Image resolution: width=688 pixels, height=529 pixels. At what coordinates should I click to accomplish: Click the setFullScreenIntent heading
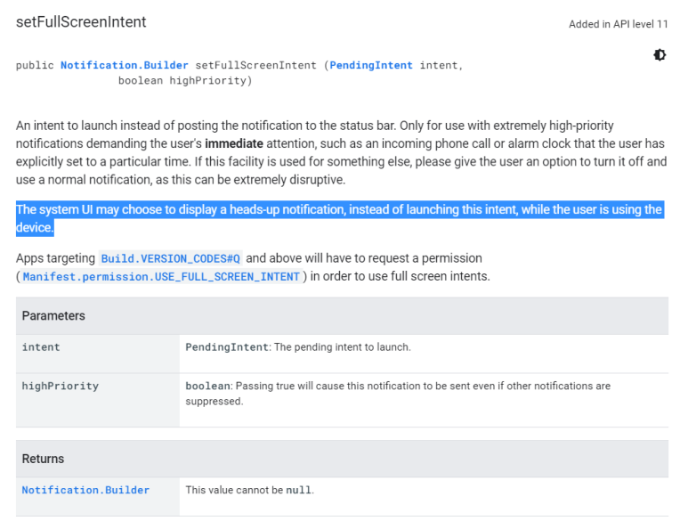pos(81,21)
